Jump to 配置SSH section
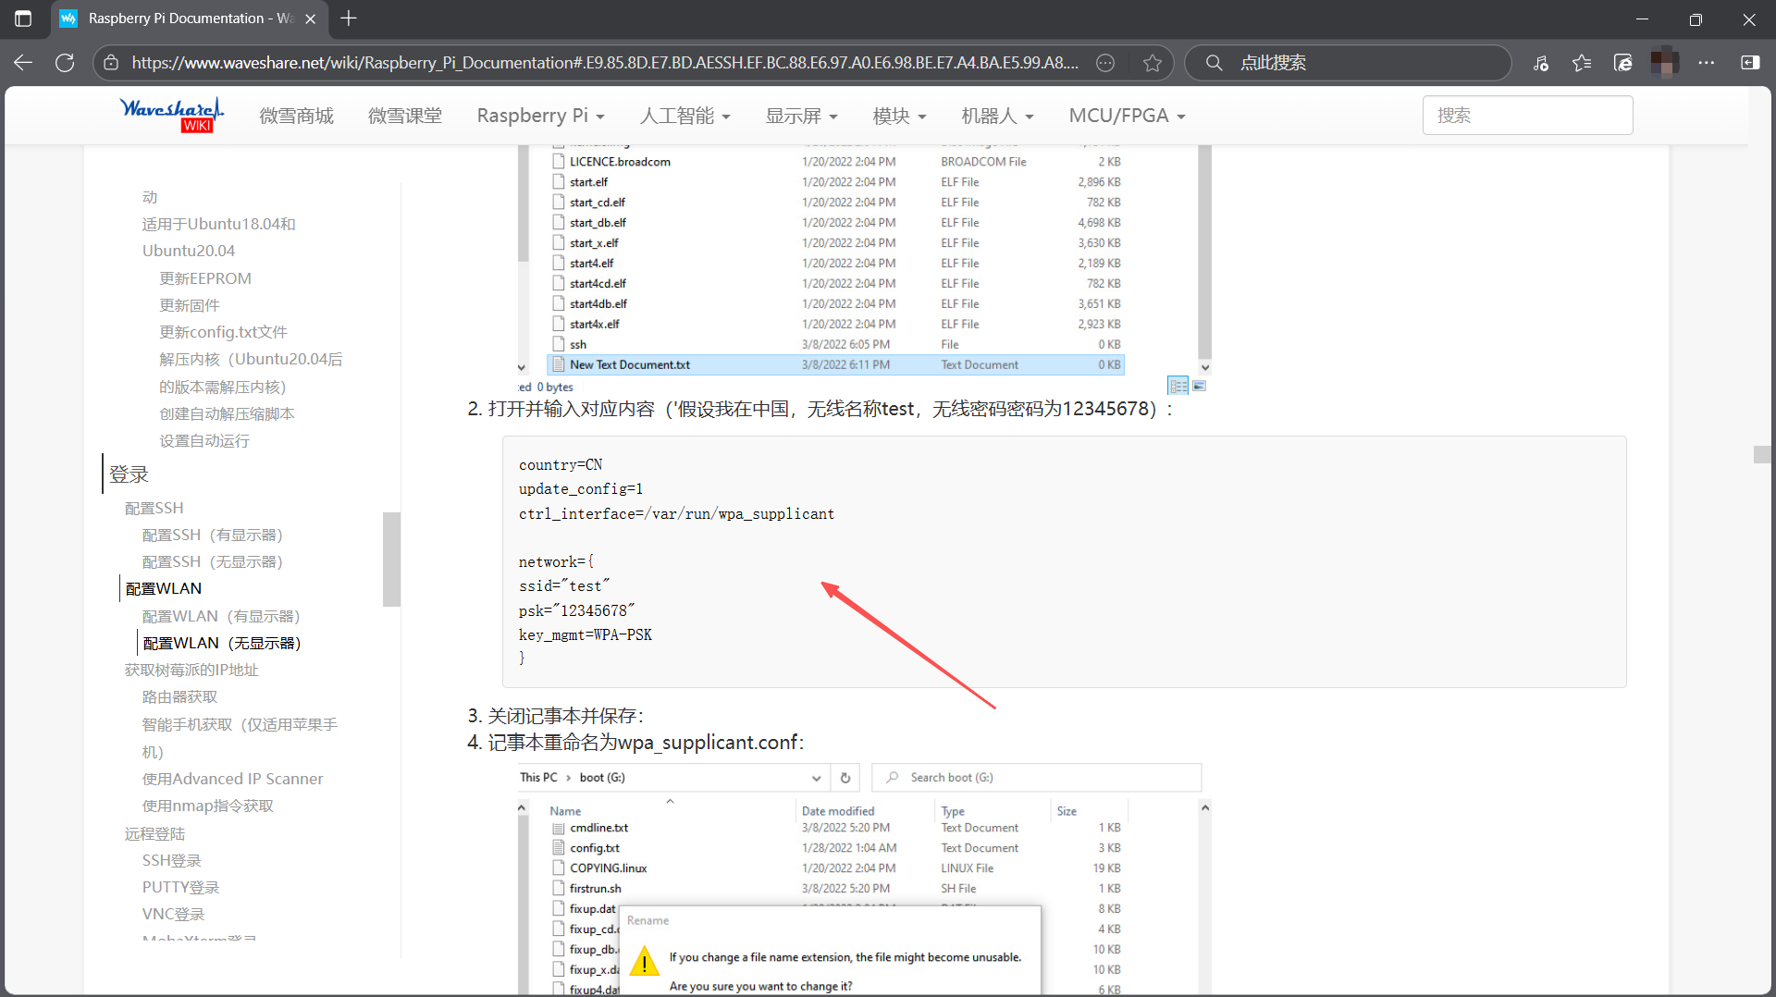 154,508
